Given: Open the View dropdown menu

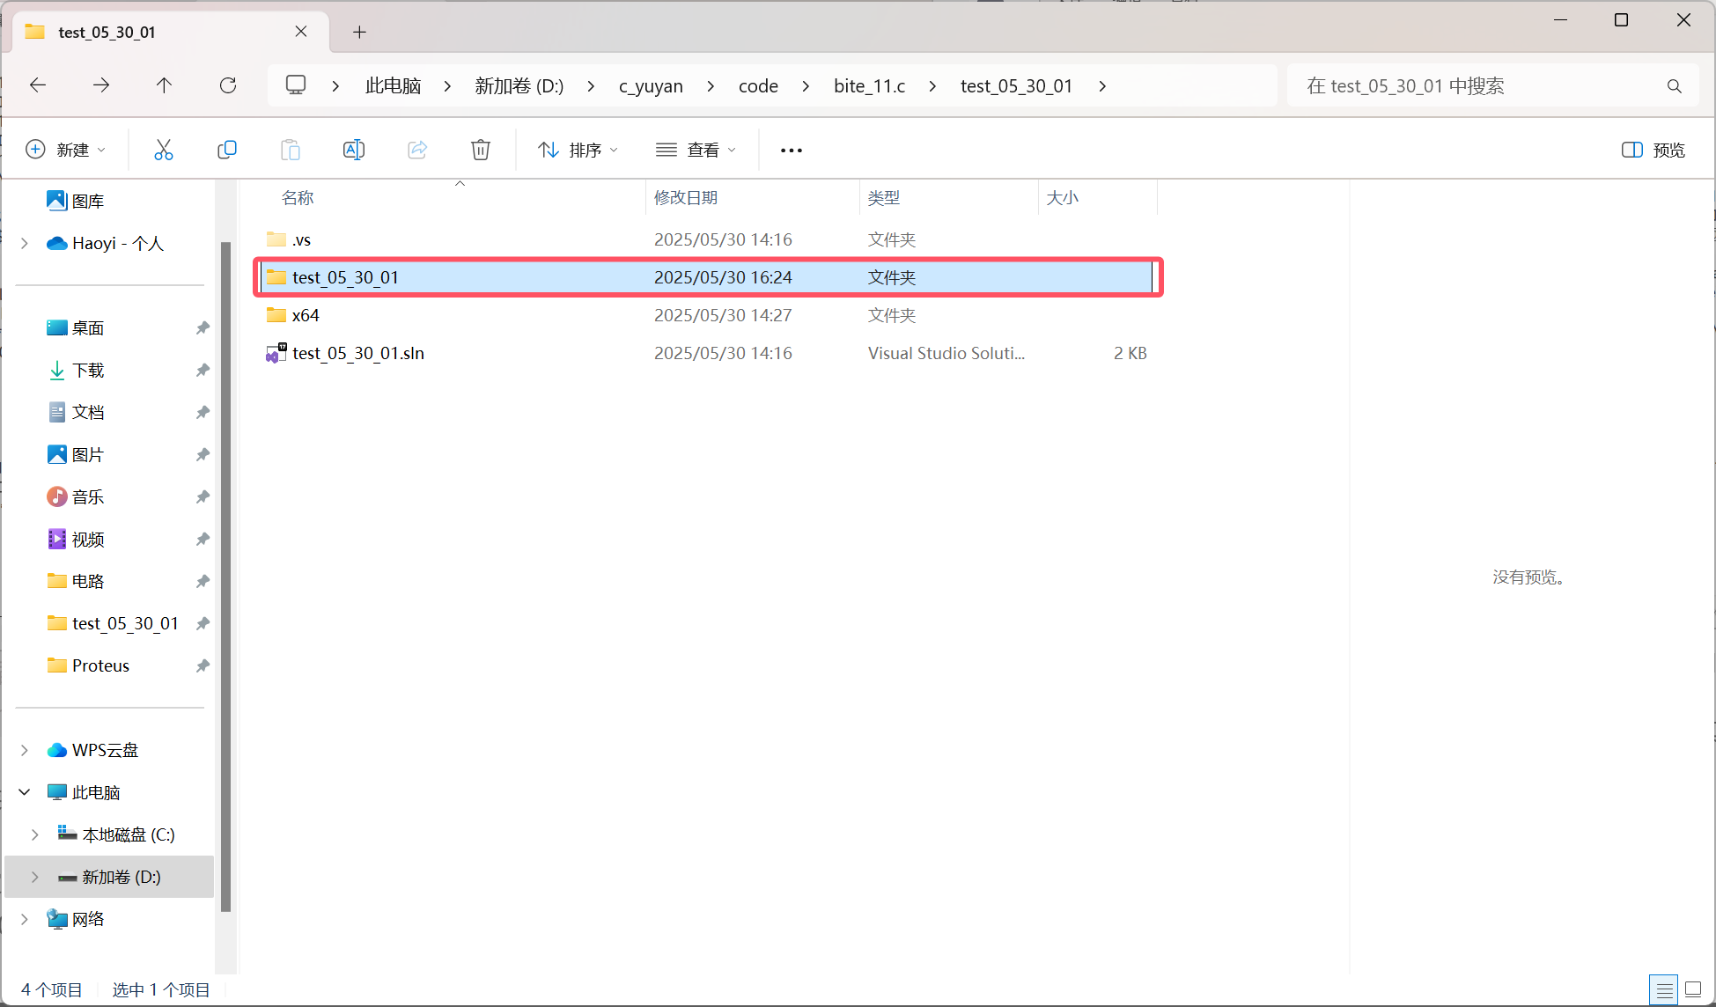Looking at the screenshot, I should 696,150.
